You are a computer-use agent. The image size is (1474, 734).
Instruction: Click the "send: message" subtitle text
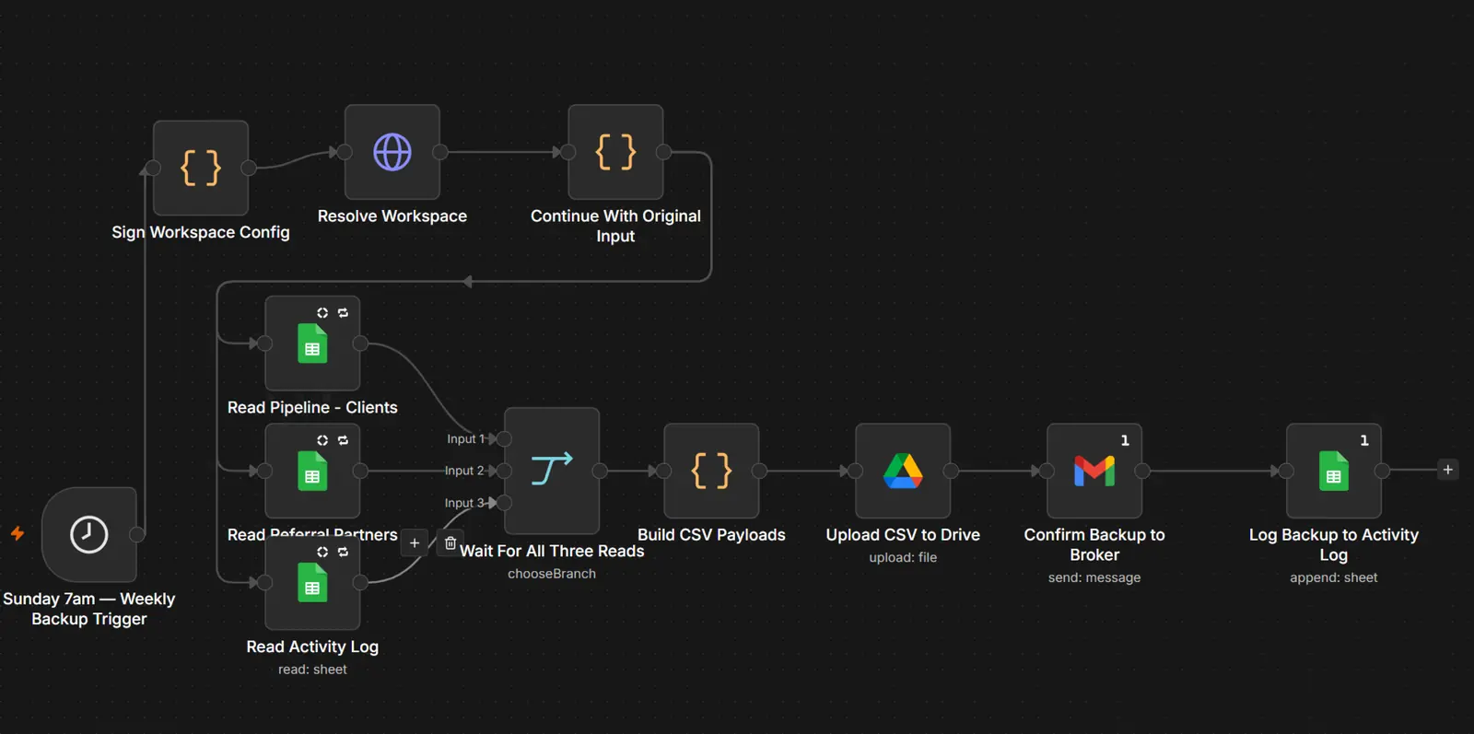click(x=1094, y=577)
